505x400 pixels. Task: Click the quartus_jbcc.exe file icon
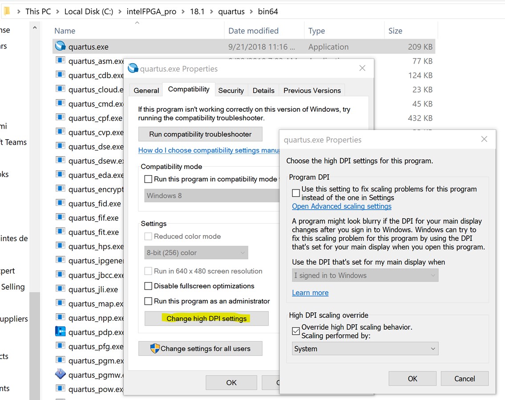coord(60,275)
